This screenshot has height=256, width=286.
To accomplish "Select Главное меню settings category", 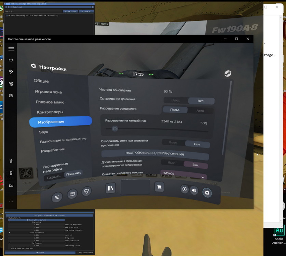I will [x=50, y=102].
